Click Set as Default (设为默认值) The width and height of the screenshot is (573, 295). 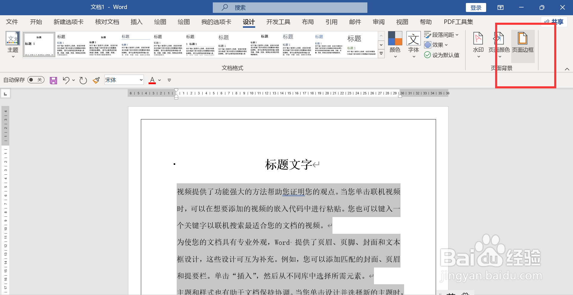coord(442,55)
